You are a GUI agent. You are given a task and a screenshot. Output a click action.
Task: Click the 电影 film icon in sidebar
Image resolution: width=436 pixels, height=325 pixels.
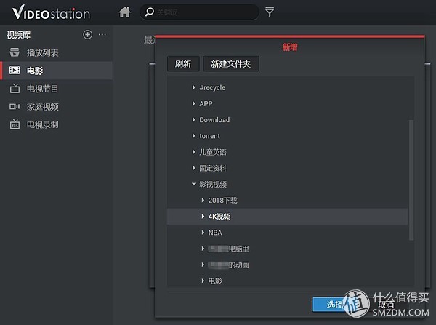click(x=15, y=70)
